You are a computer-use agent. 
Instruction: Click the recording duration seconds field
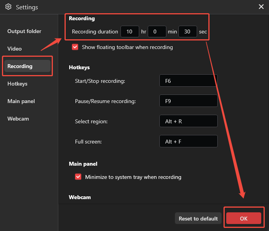(x=188, y=31)
